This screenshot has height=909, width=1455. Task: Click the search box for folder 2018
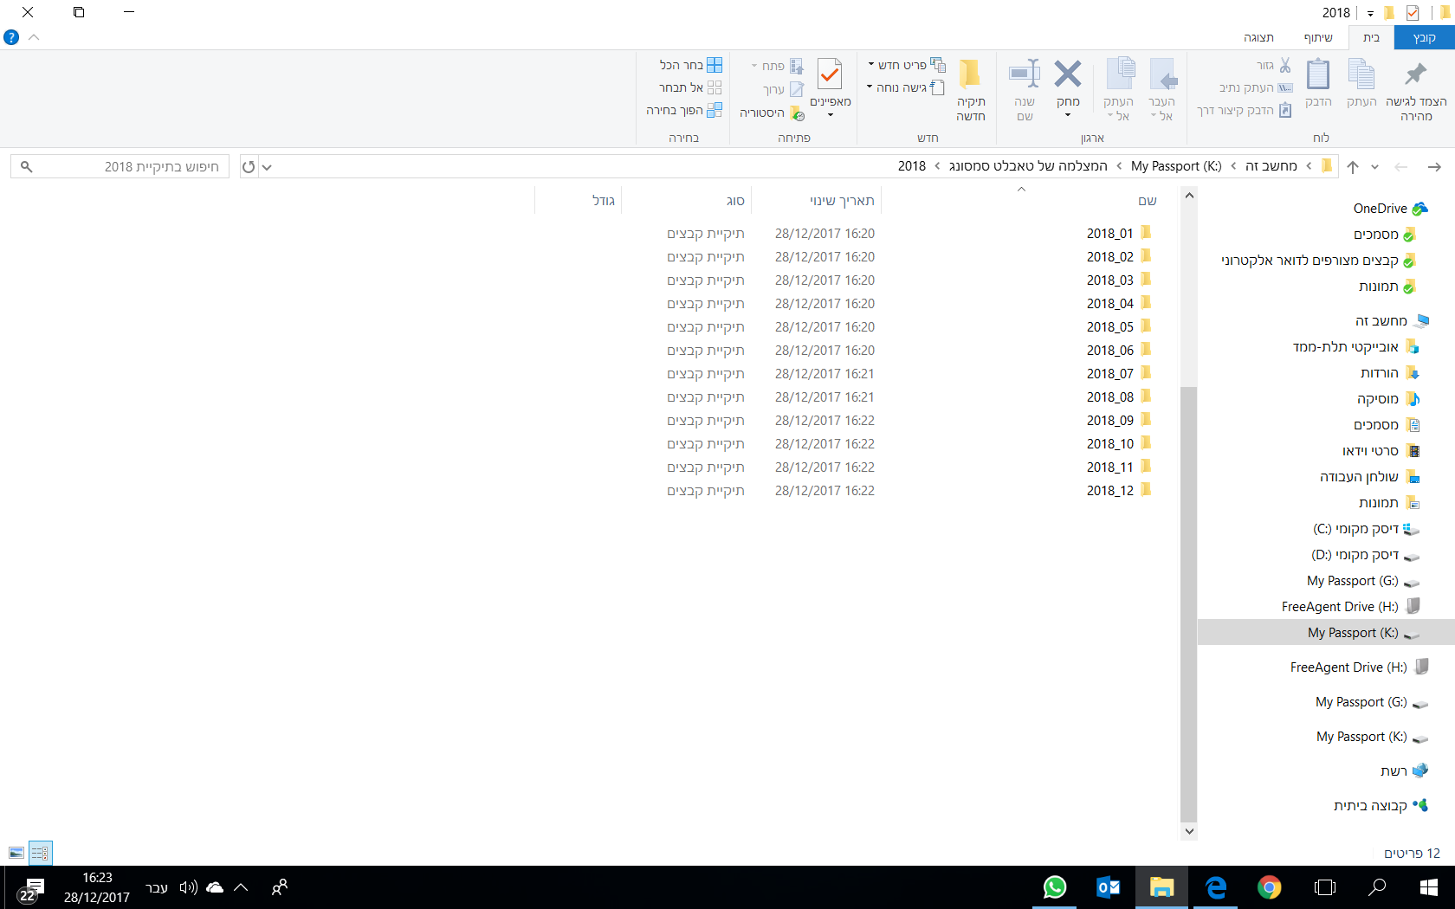pyautogui.click(x=121, y=166)
